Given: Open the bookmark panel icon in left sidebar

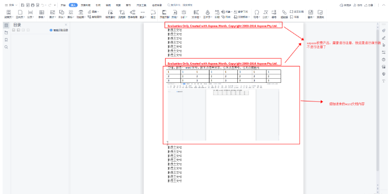Looking at the screenshot, I should coord(6,40).
